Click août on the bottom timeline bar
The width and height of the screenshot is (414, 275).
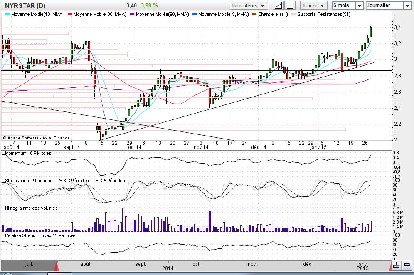click(85, 264)
